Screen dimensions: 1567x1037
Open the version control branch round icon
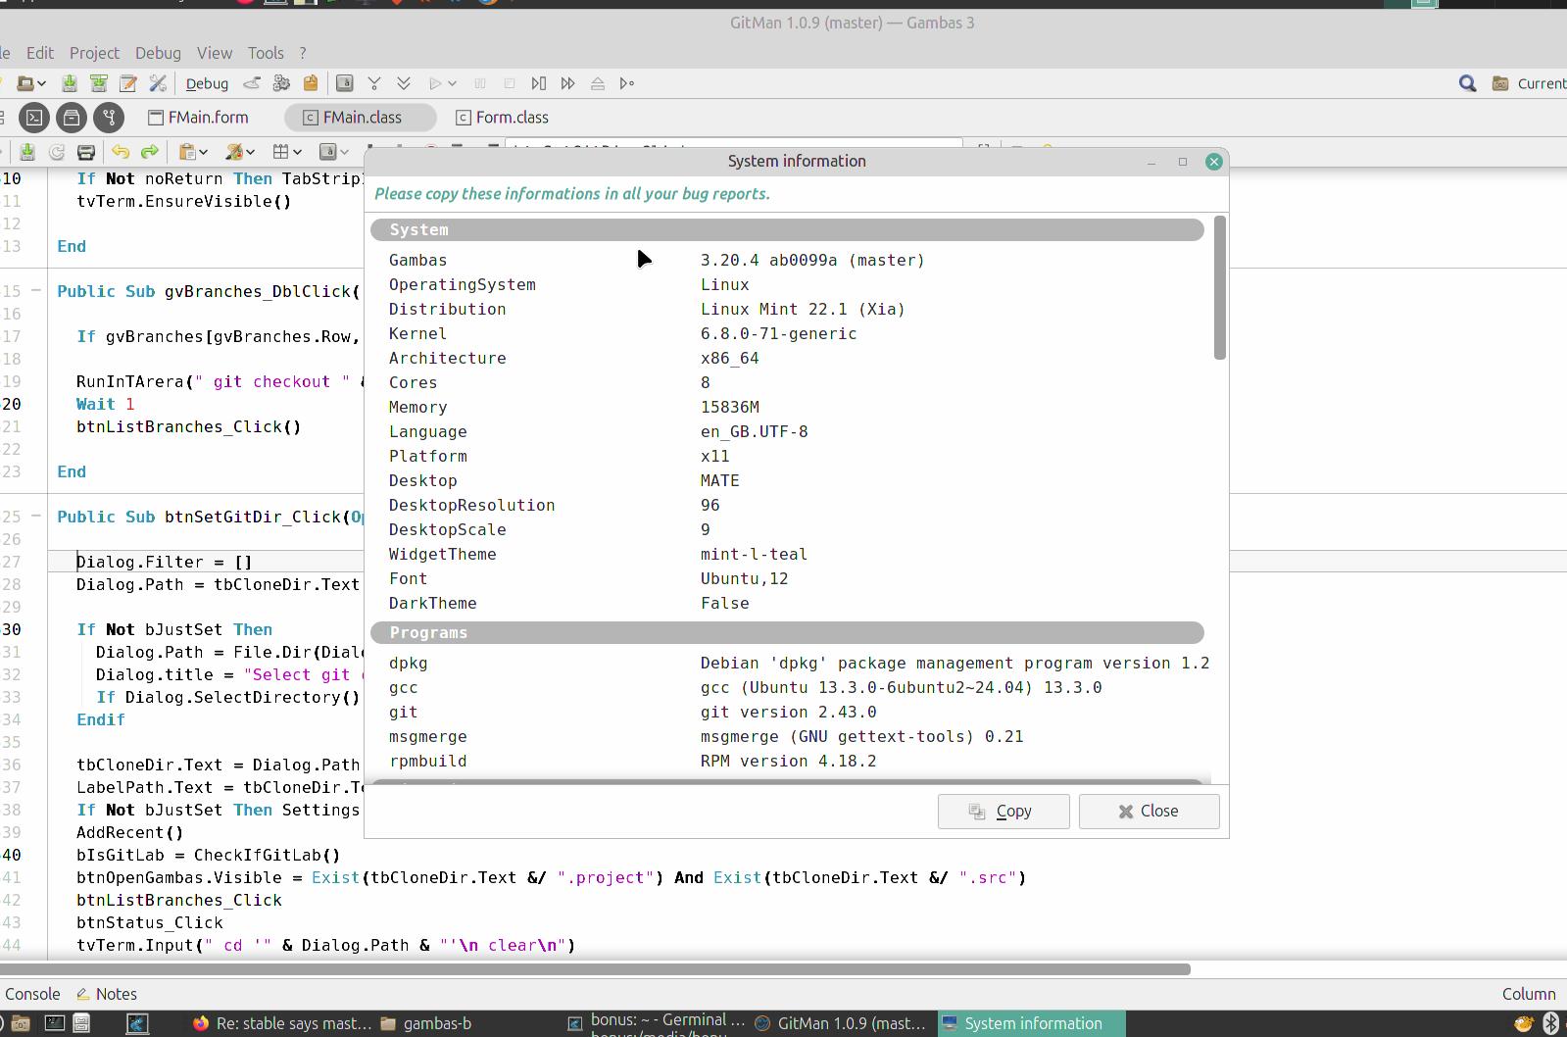pyautogui.click(x=109, y=118)
